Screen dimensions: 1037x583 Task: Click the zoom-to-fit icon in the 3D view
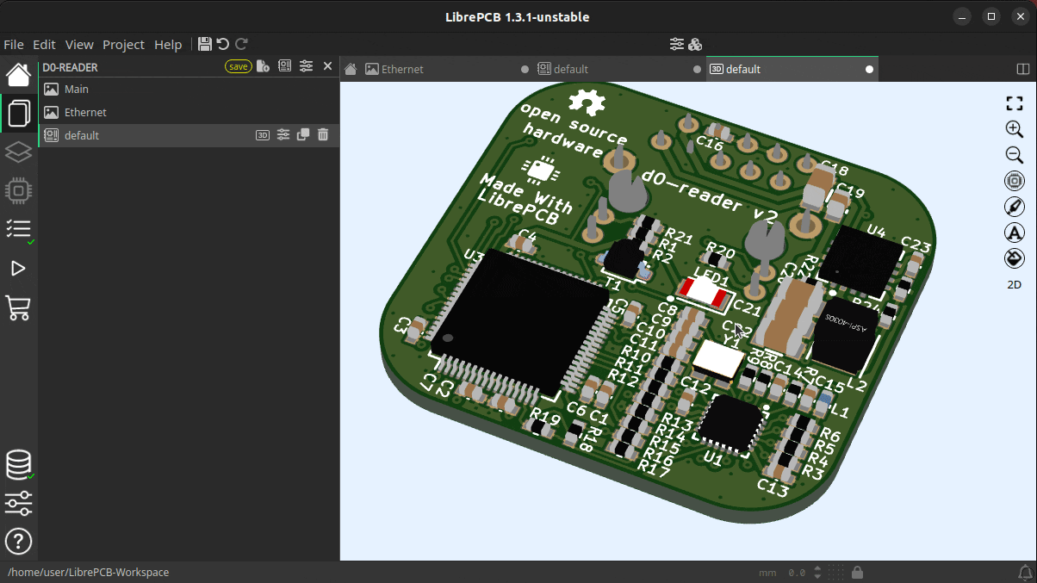(x=1015, y=103)
